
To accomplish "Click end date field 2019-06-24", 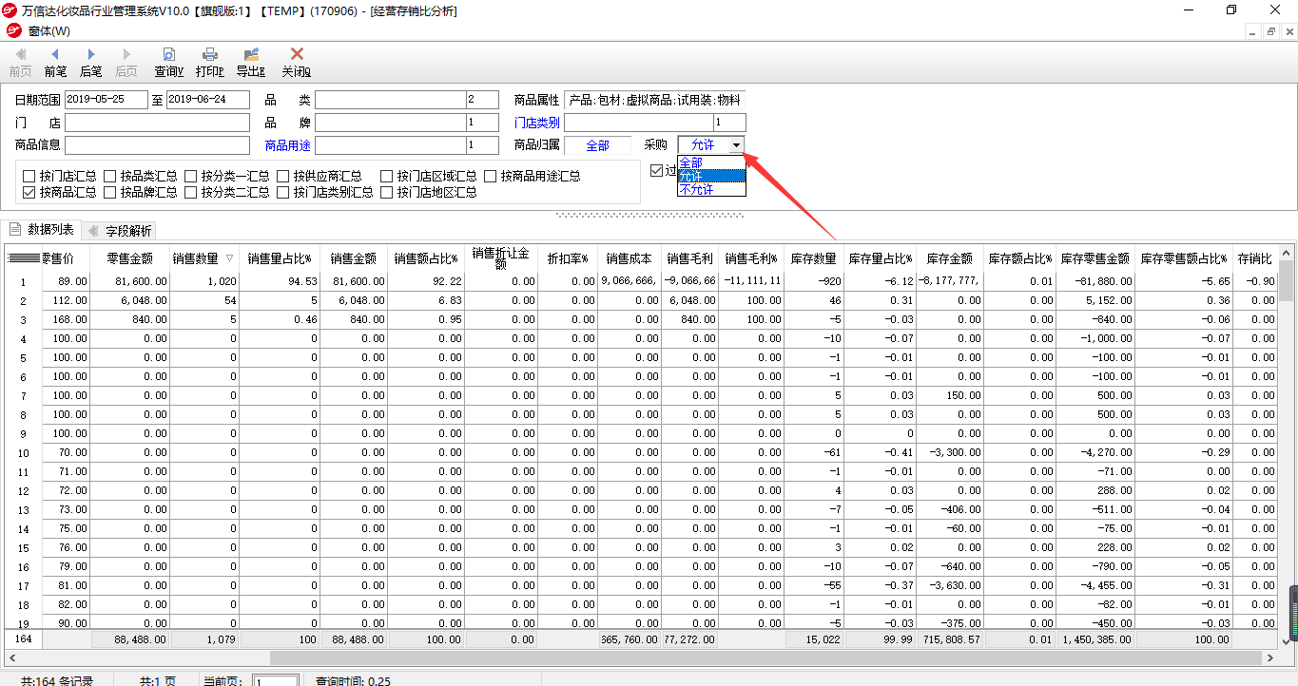I will (207, 100).
